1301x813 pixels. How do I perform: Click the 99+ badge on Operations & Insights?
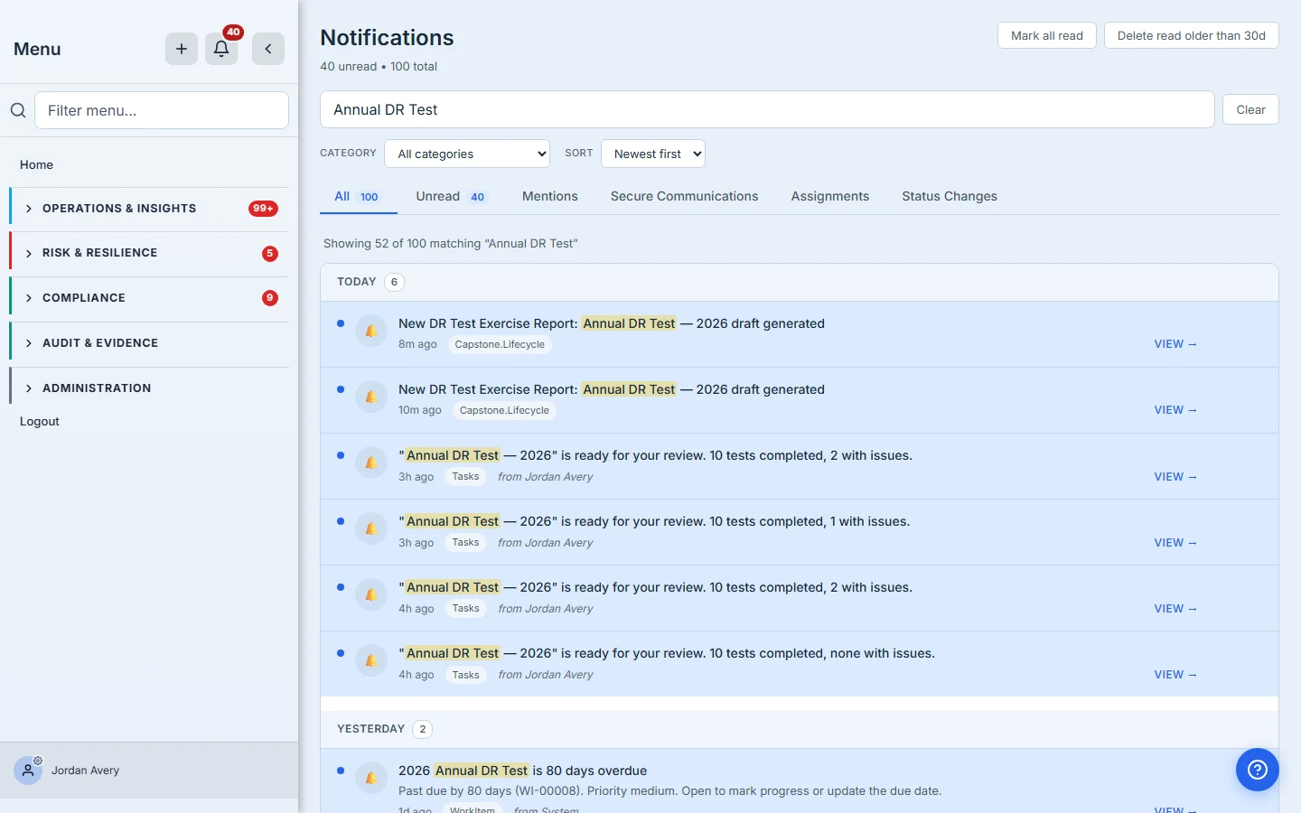click(263, 209)
